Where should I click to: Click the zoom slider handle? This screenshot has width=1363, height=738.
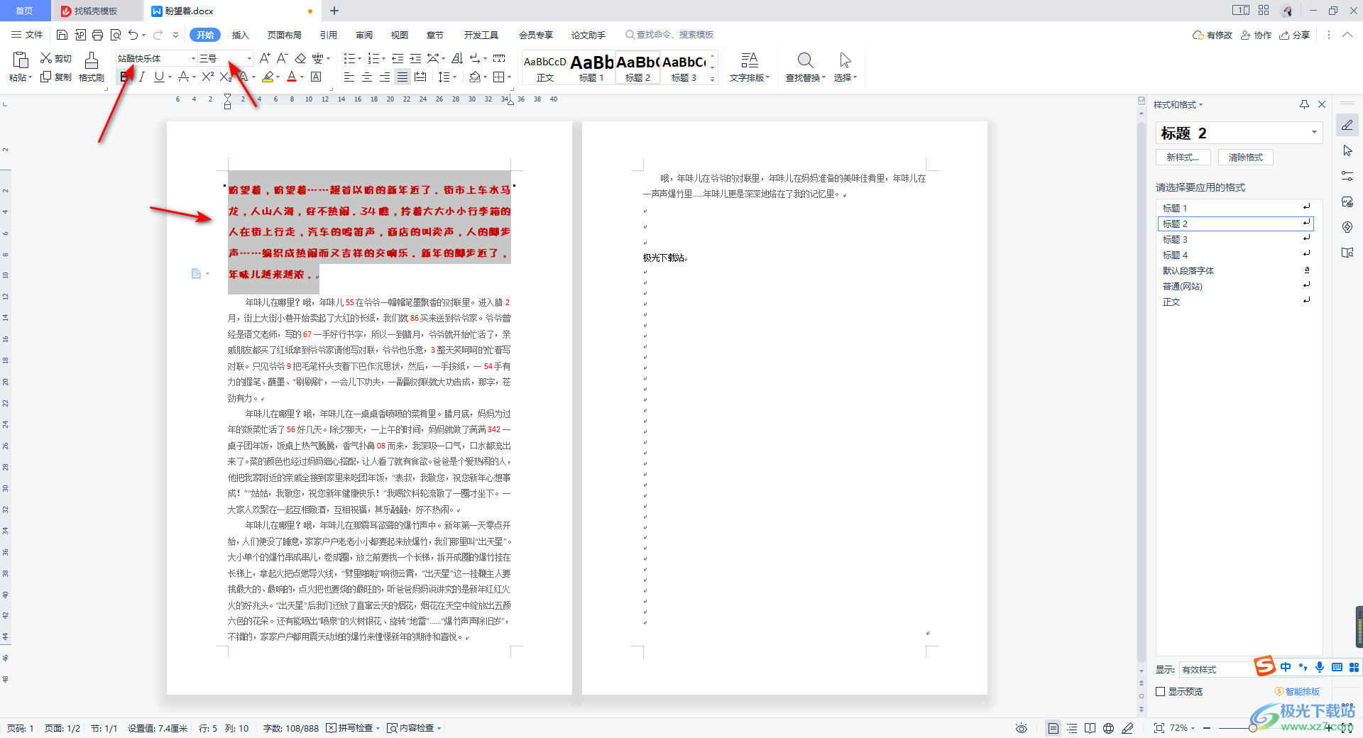click(x=1253, y=728)
